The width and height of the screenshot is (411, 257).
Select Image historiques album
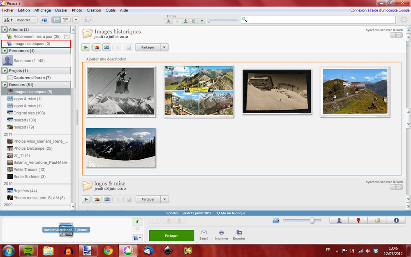tap(36, 44)
